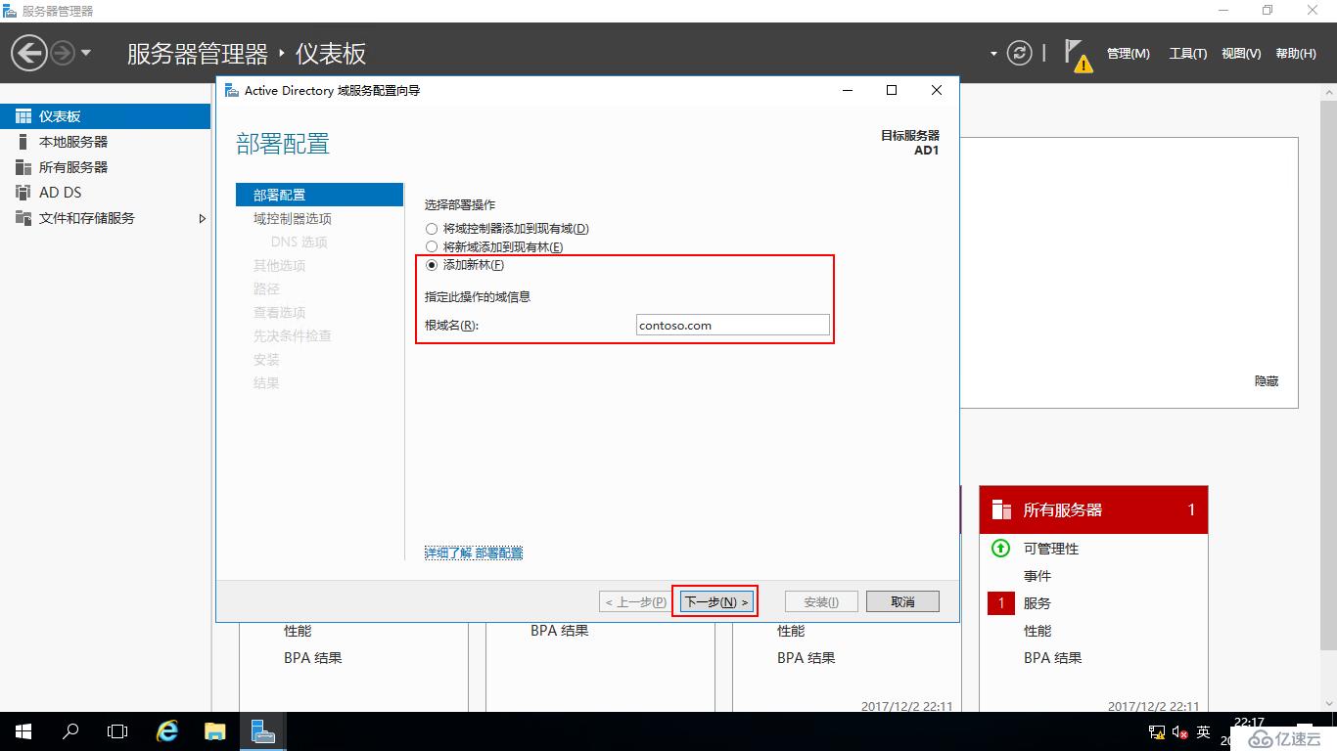Select 添加新林 radio option
Screen dimensions: 1337x751
pos(465,265)
